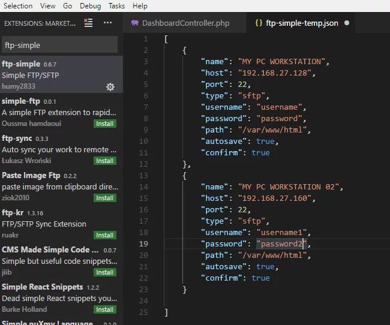The image size is (390, 325).
Task: Select CMS Made Simple Code extension title
Action: [50, 249]
